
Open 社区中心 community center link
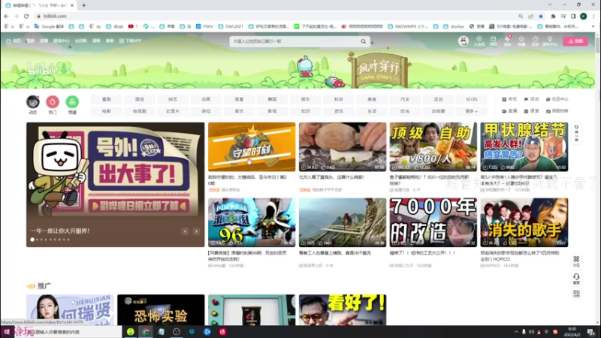point(557,99)
